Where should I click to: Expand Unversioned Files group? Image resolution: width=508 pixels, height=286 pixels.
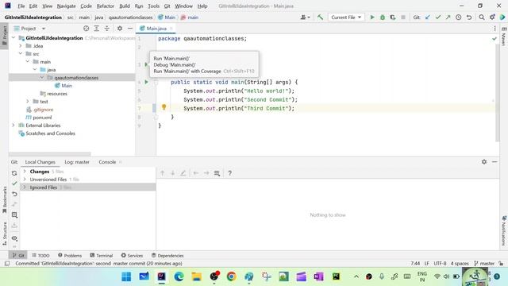pyautogui.click(x=25, y=179)
